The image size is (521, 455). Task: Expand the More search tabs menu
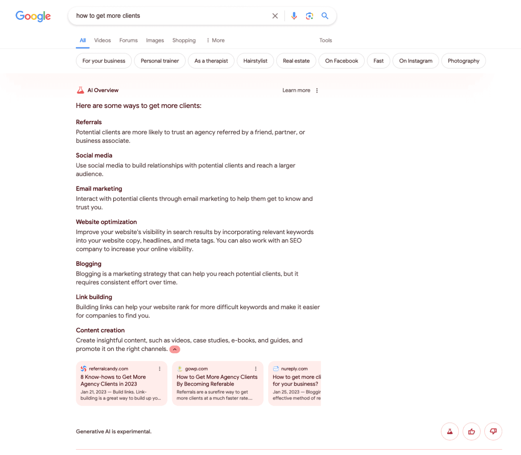pyautogui.click(x=215, y=40)
